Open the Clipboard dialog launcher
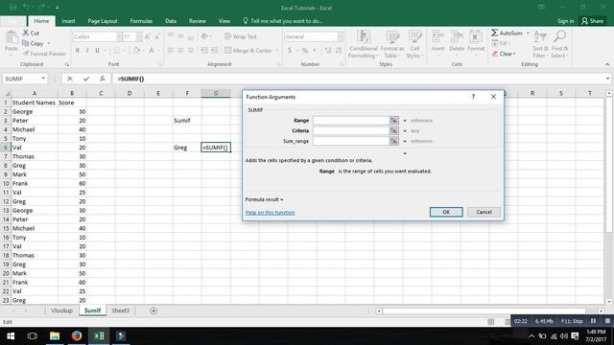Screen dimensions: 614x345 pyautogui.click(x=67, y=64)
